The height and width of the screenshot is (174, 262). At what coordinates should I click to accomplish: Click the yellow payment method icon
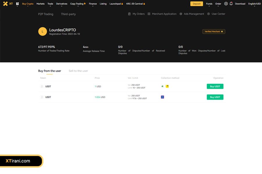tap(167, 86)
